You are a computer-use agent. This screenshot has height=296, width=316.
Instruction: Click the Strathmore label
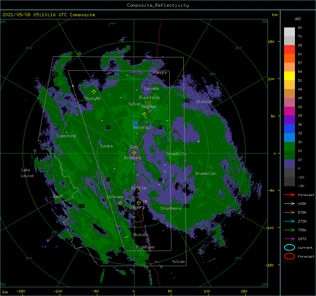pos(171,208)
